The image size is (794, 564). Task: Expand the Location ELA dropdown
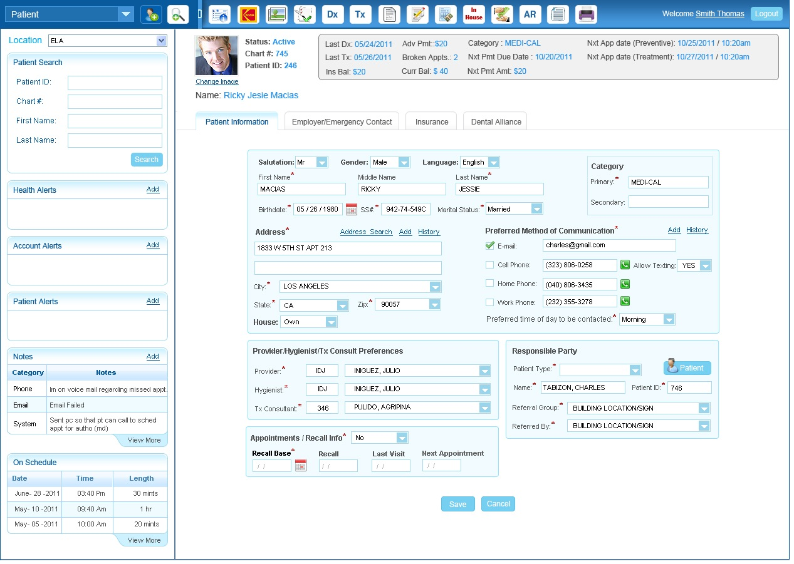[x=161, y=41]
